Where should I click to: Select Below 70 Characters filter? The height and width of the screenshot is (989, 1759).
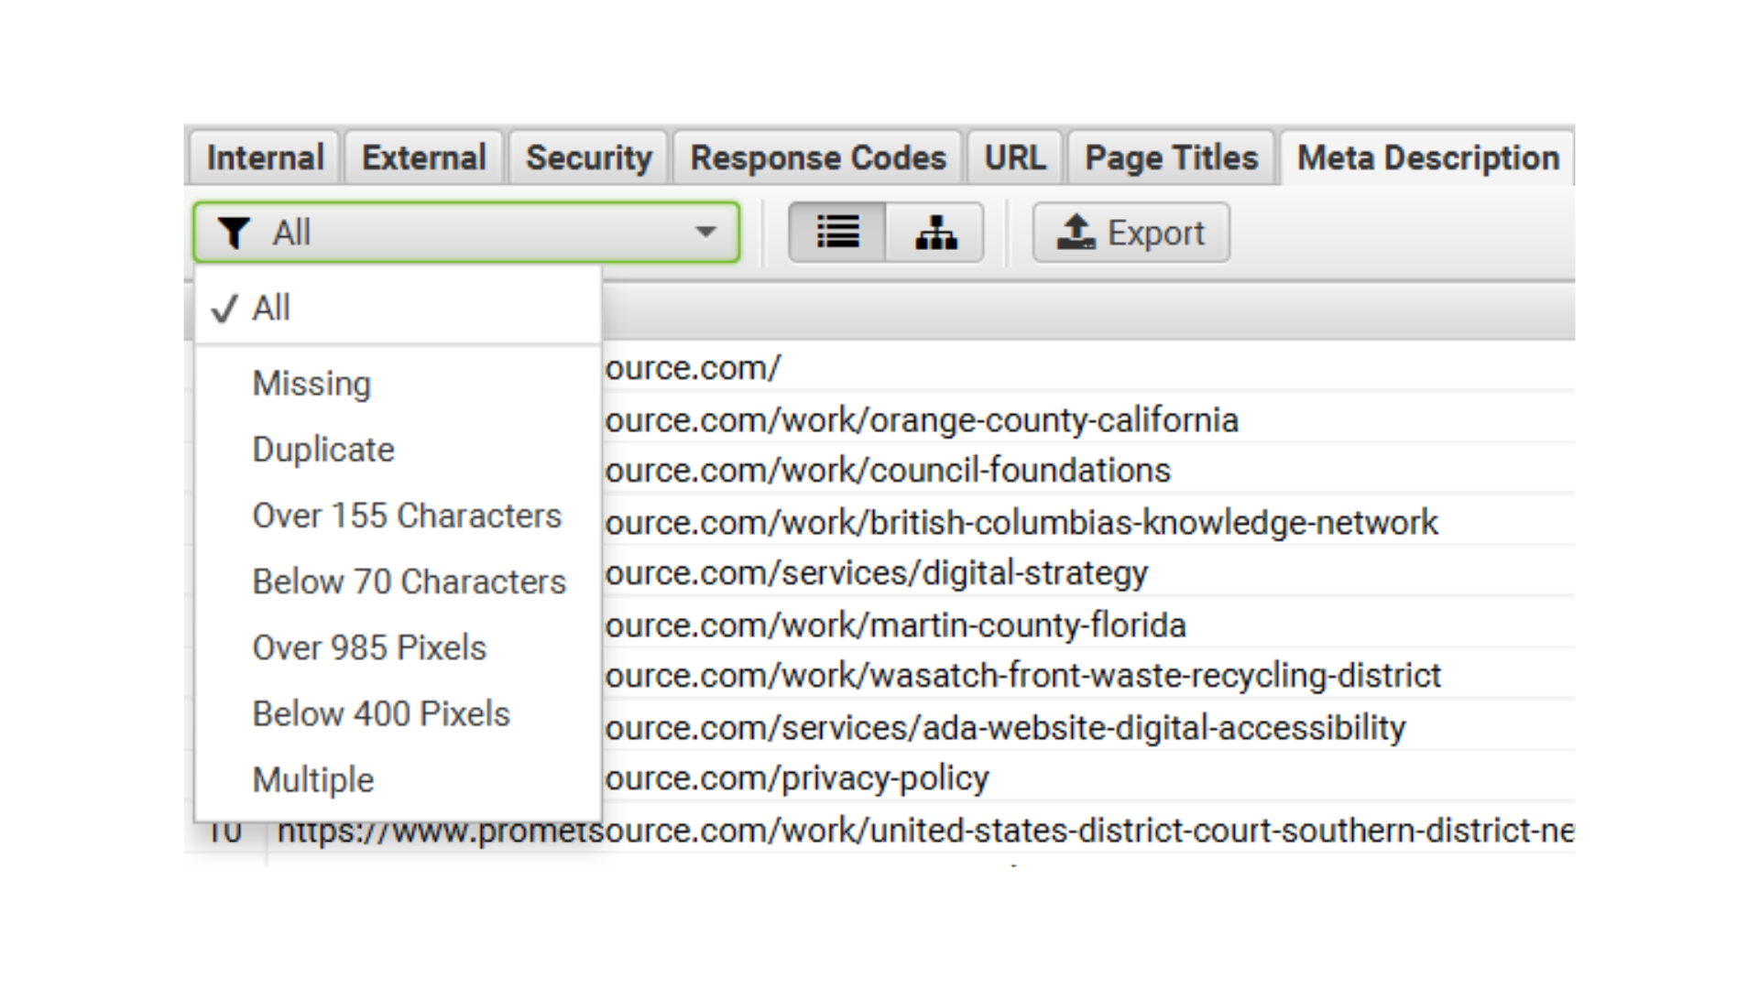click(398, 581)
